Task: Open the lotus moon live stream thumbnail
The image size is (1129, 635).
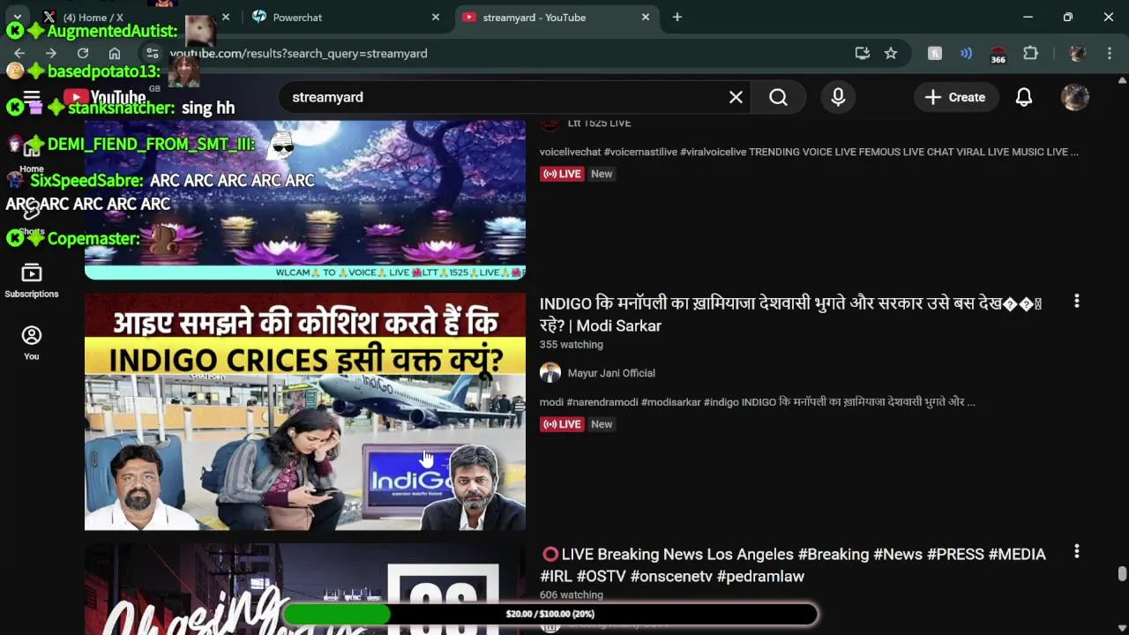Action: point(305,200)
